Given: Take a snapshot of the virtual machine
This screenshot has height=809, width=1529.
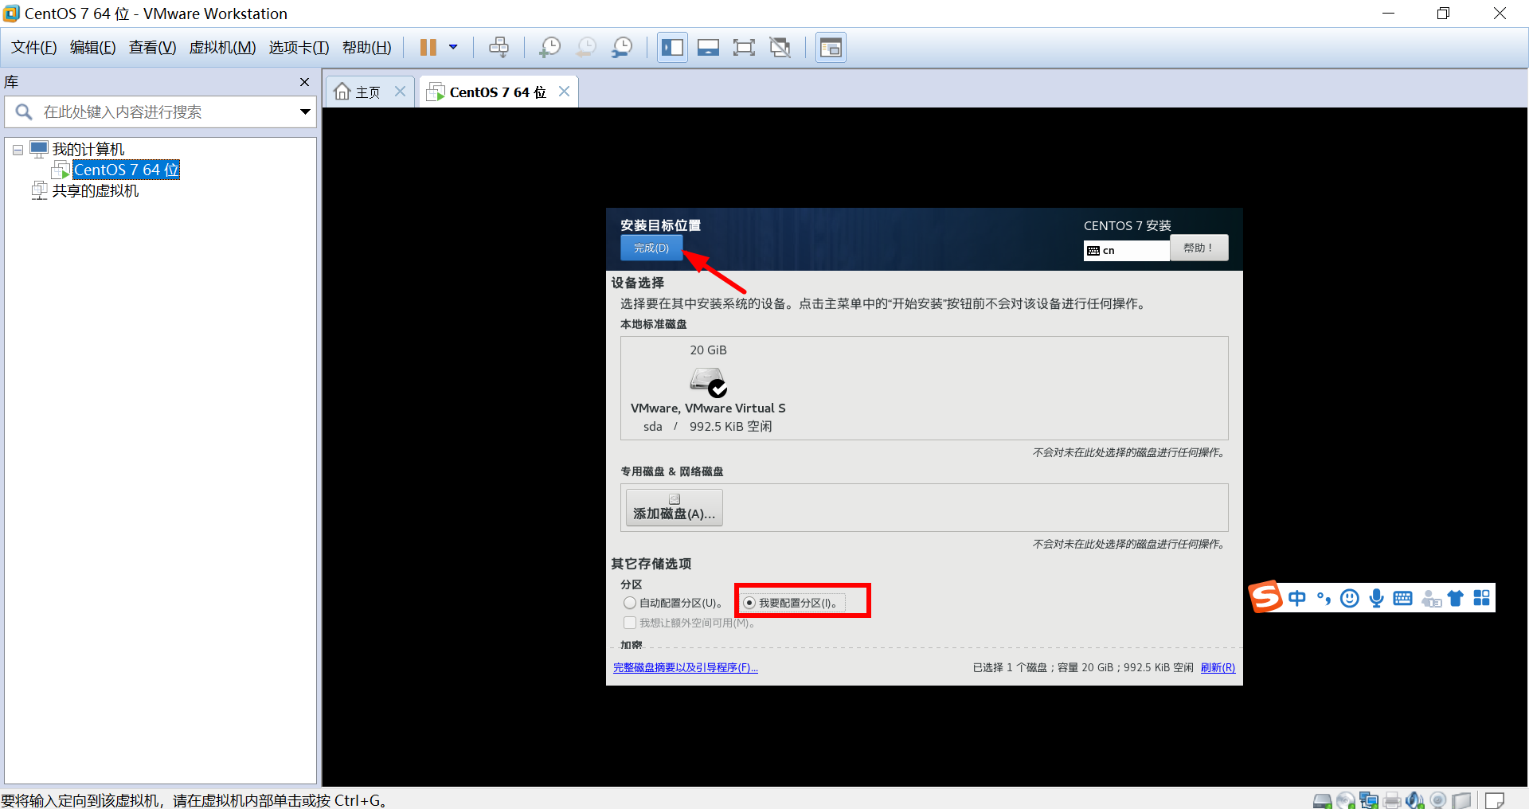Looking at the screenshot, I should pyautogui.click(x=549, y=48).
